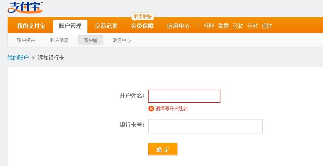
Task: Click the breadcrumb arrow after 我的账户
Action: pos(33,58)
